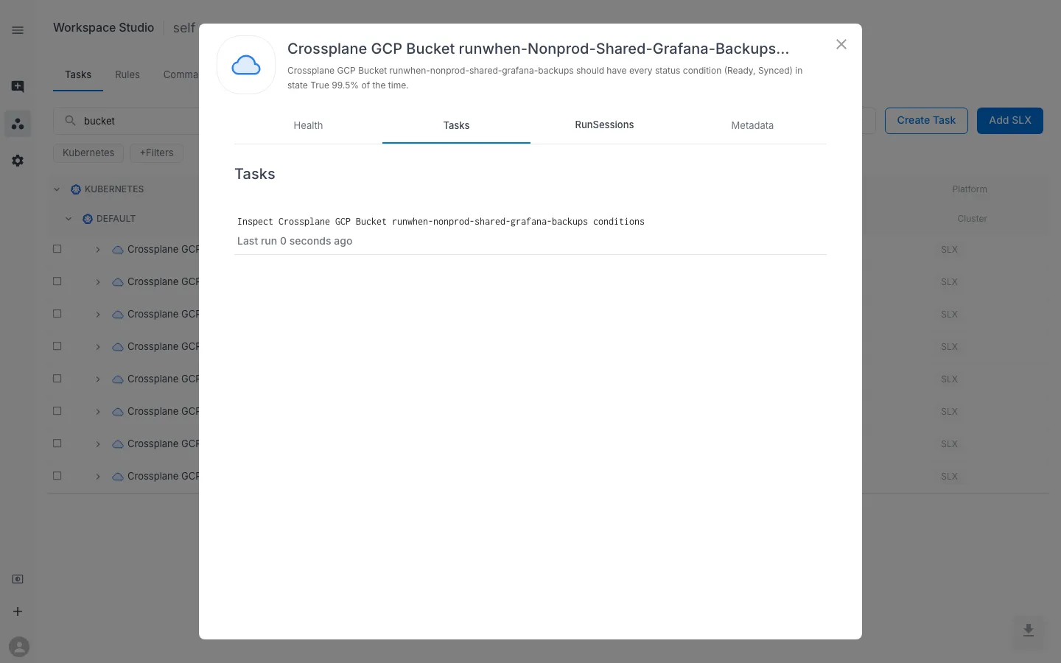1061x663 pixels.
Task: Open the Metadata tab
Action: (752, 125)
